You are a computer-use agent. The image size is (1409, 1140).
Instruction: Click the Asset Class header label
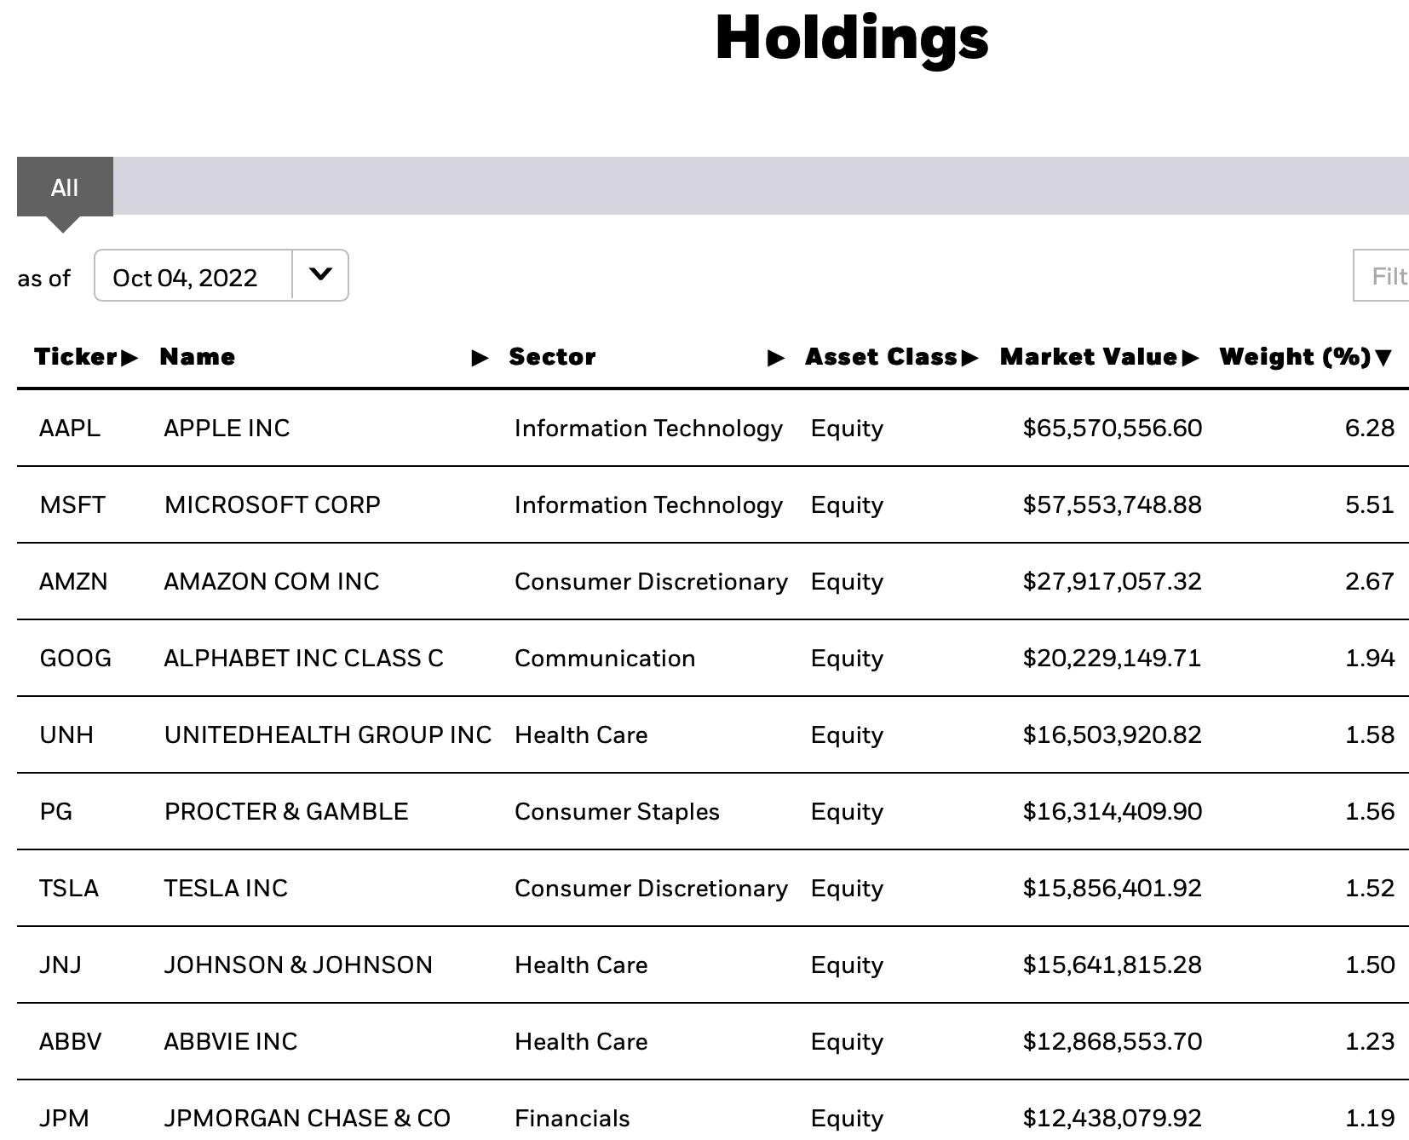point(882,357)
